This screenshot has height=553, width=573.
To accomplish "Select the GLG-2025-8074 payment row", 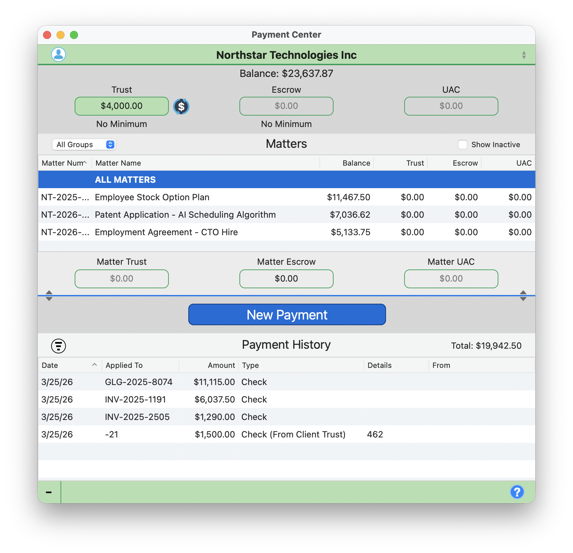I will (202, 382).
